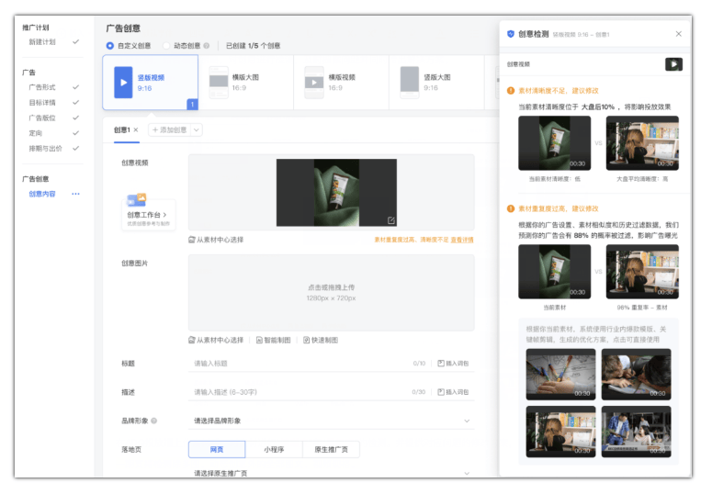
Task: Choose 从素材中心选择 under creative video
Action: point(216,240)
